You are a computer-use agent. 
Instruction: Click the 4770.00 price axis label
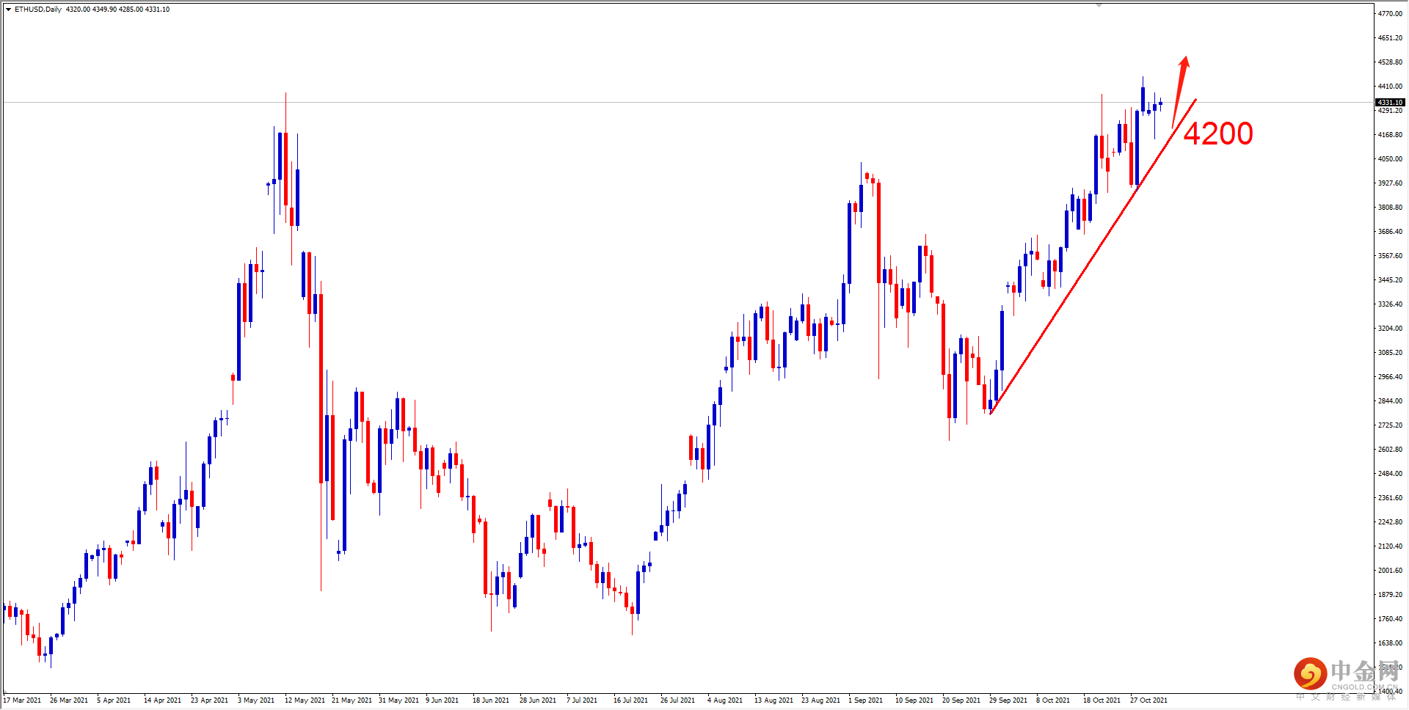pyautogui.click(x=1390, y=14)
